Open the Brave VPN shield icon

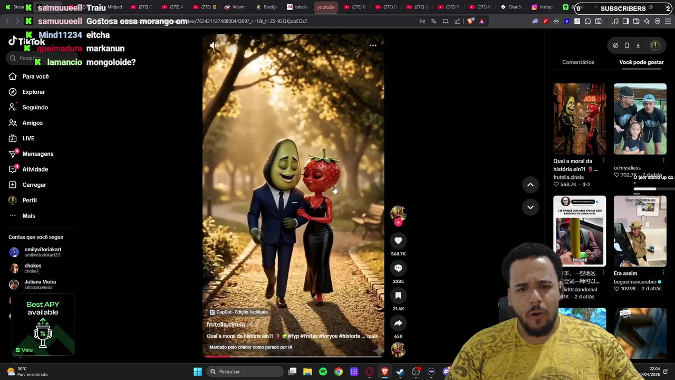tap(658, 21)
